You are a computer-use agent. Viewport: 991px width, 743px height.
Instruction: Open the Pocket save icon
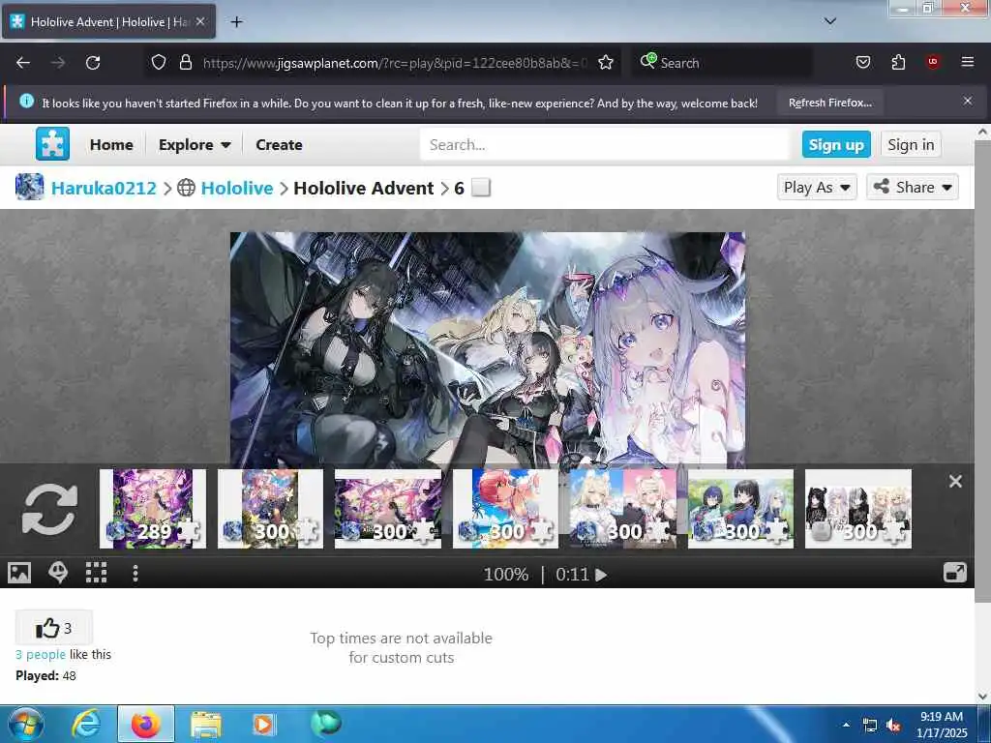862,63
